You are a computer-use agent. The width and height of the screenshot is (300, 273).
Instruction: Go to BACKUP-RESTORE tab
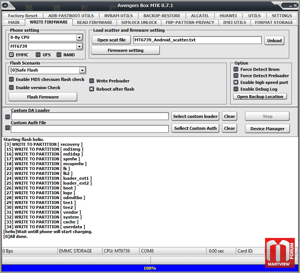pos(162,16)
